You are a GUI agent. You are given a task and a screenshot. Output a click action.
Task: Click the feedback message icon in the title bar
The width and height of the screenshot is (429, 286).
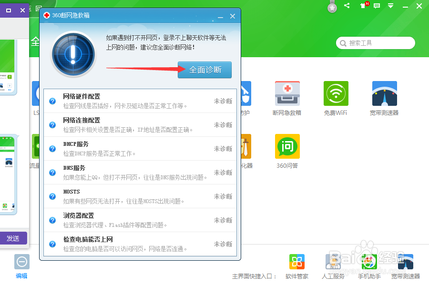click(377, 7)
